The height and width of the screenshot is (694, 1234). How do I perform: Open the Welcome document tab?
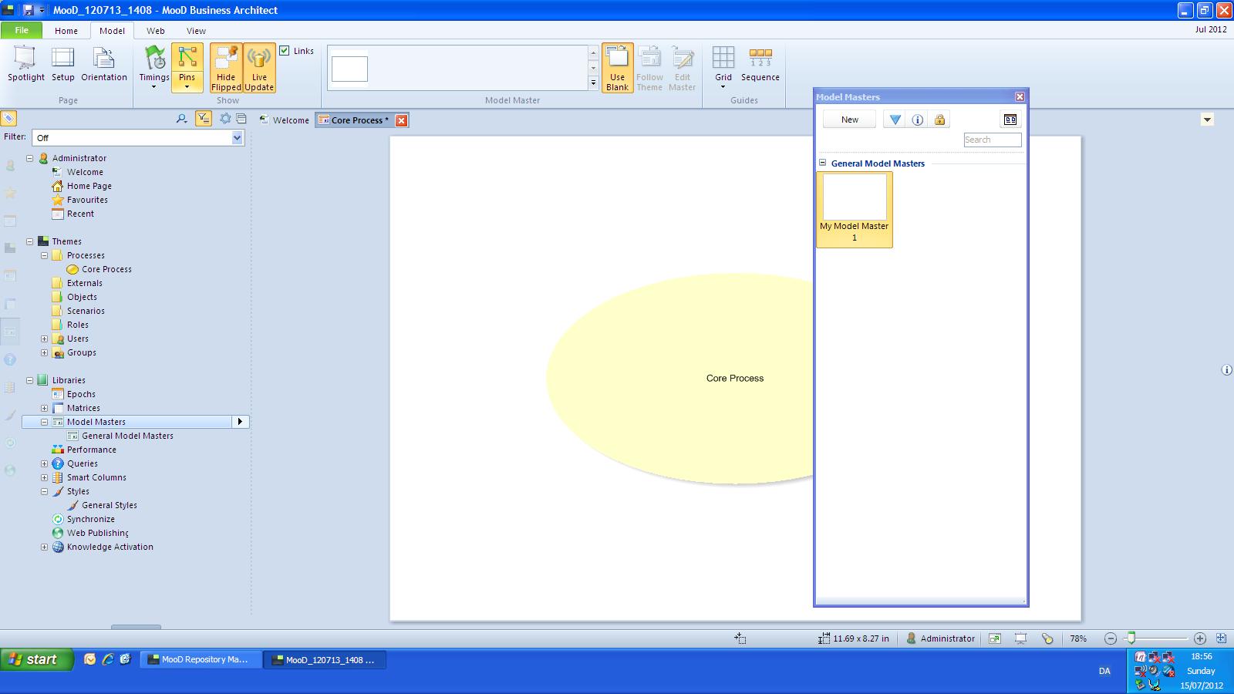point(290,120)
